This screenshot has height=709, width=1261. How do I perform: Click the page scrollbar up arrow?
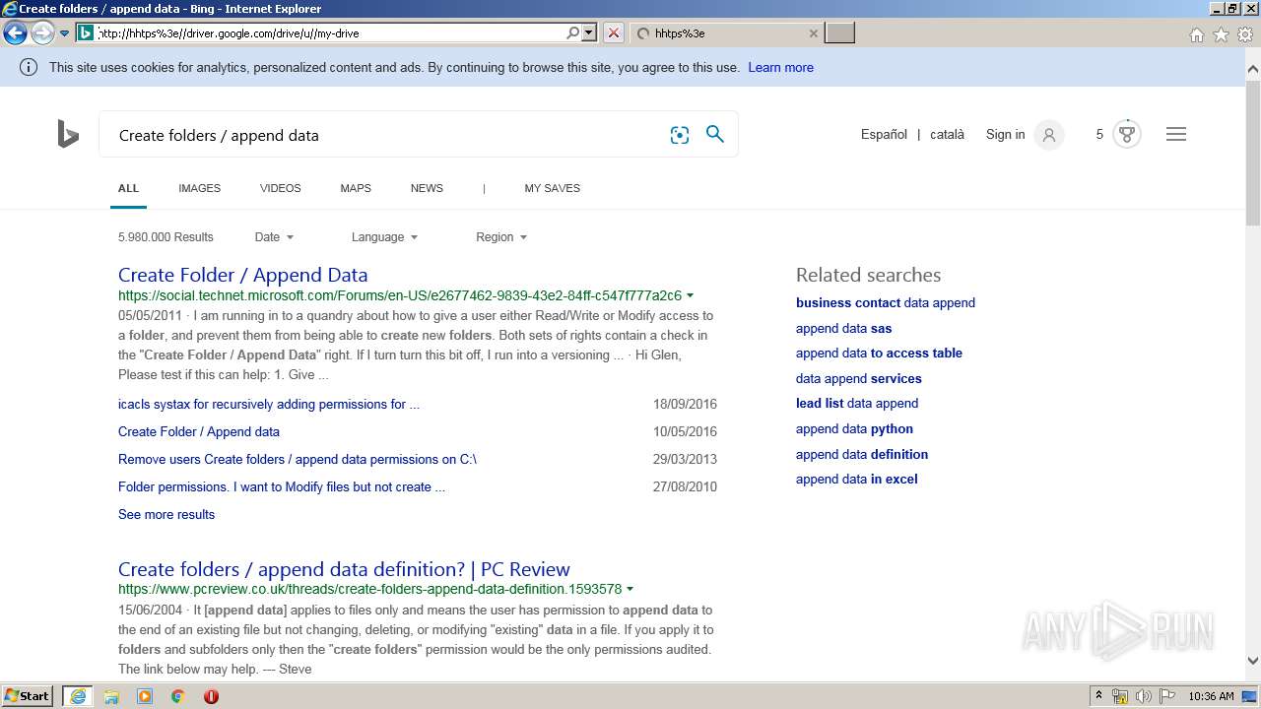[1253, 69]
